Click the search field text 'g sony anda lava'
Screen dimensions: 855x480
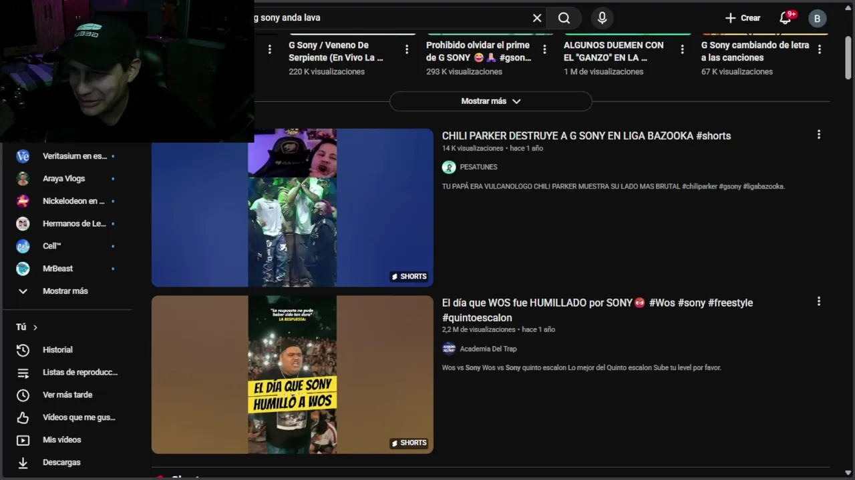point(287,18)
